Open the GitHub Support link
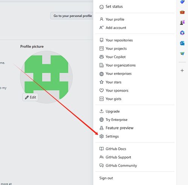The height and width of the screenshot is (185, 188). 135,157
